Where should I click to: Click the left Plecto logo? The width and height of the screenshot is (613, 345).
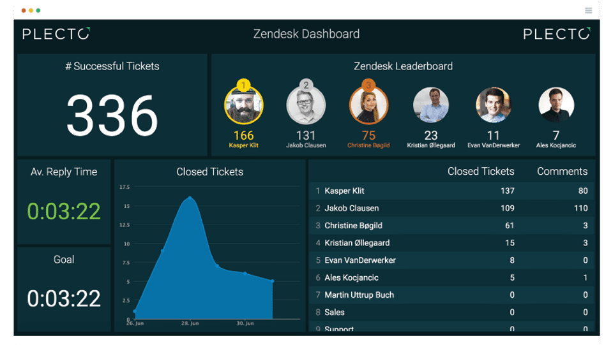click(56, 34)
